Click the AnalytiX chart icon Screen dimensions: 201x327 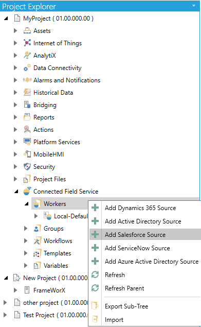[x=27, y=55]
